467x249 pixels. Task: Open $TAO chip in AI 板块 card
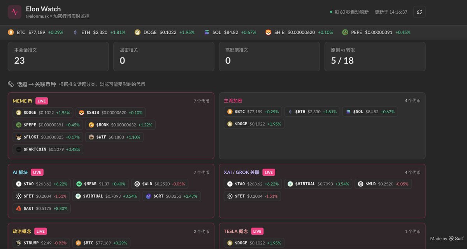(42, 184)
